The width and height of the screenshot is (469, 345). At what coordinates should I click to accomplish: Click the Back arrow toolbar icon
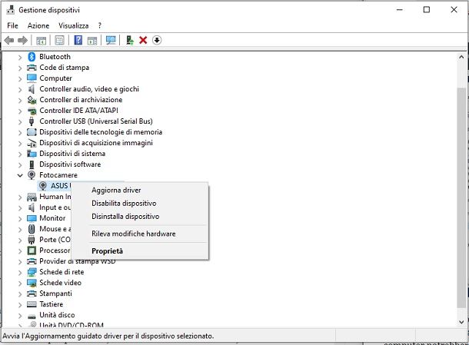click(x=9, y=40)
